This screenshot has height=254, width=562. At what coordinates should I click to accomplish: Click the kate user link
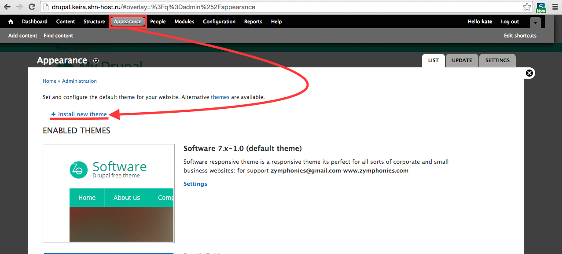(x=487, y=22)
